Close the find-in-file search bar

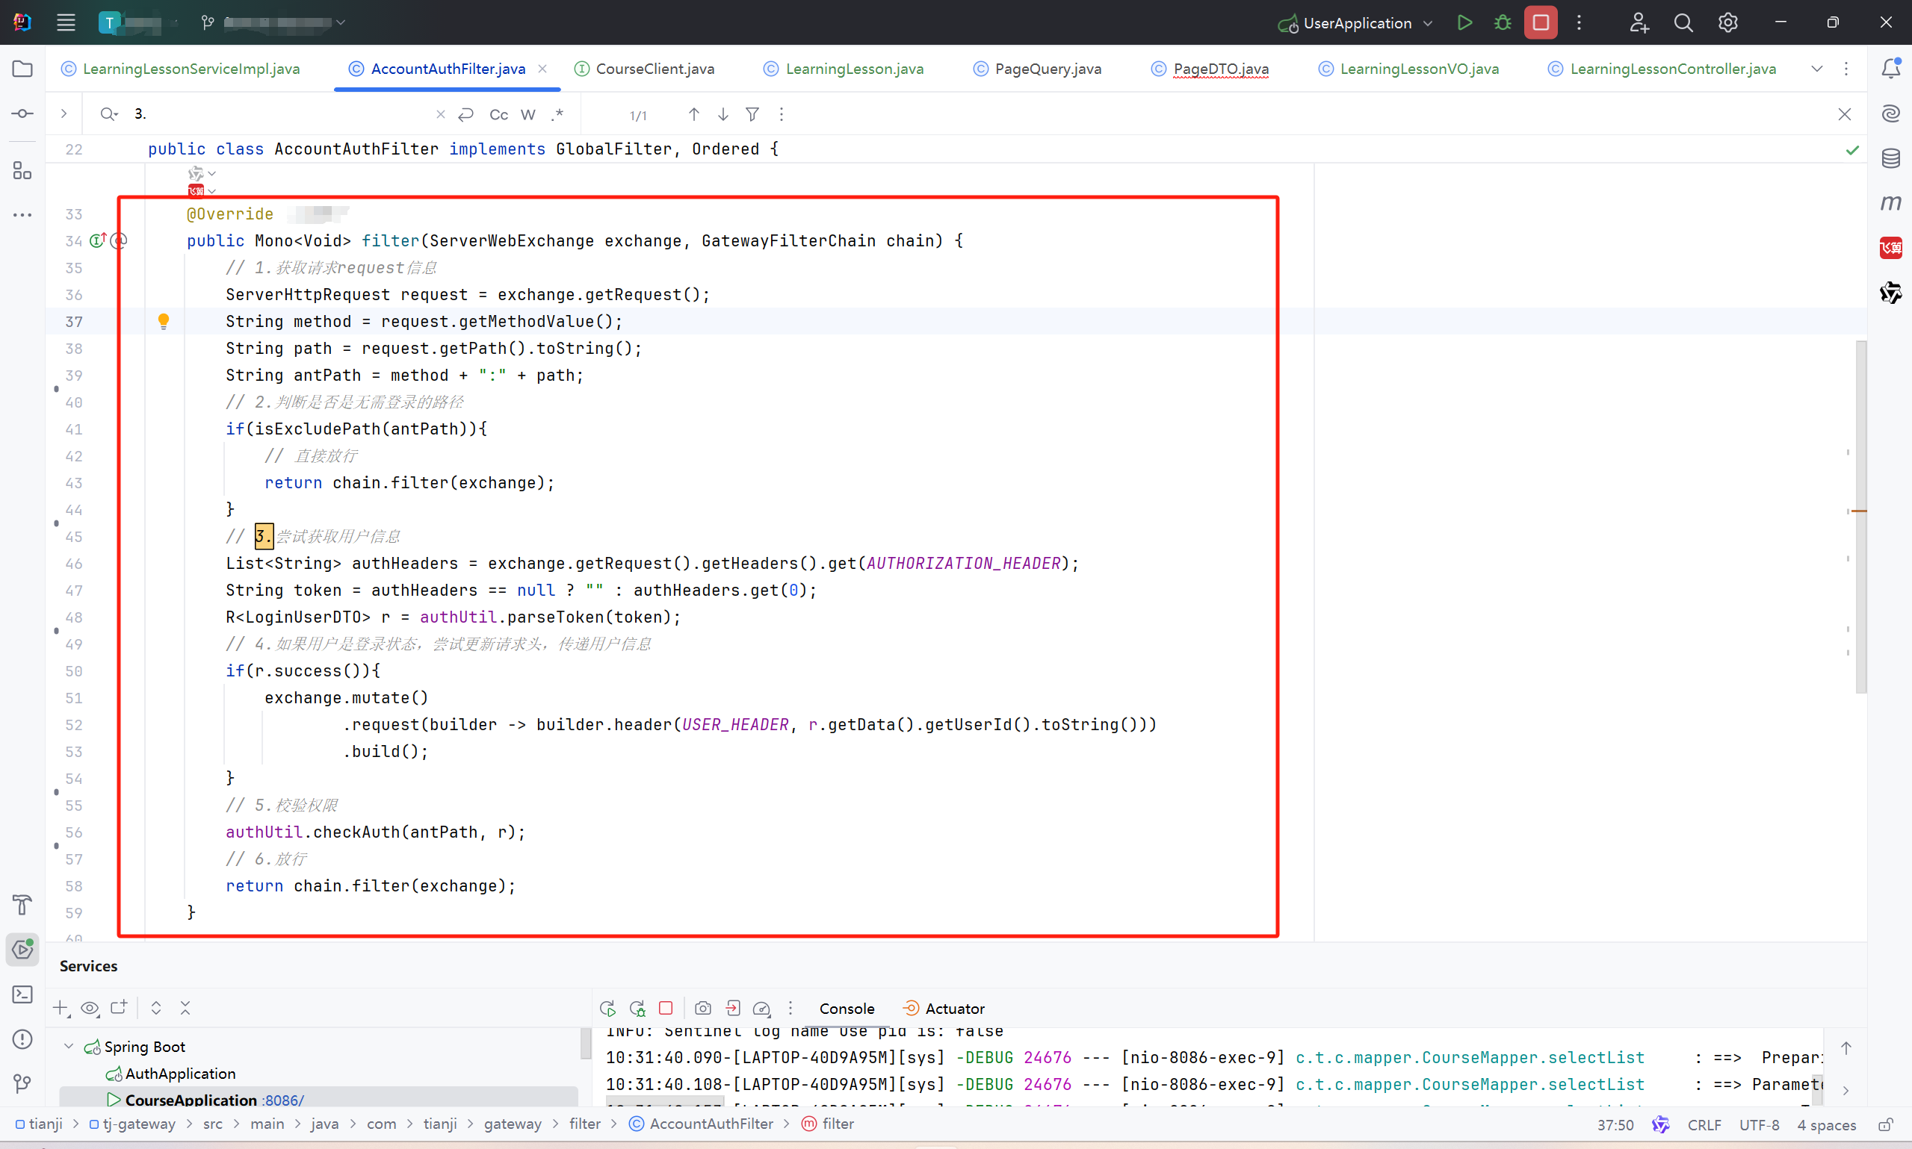pos(1845,114)
